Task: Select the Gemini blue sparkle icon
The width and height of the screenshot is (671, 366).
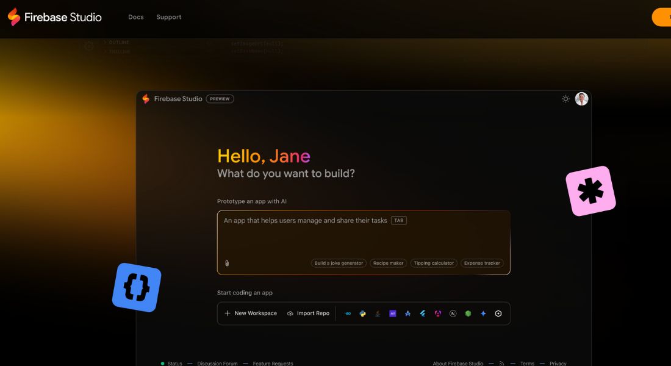Action: 483,314
